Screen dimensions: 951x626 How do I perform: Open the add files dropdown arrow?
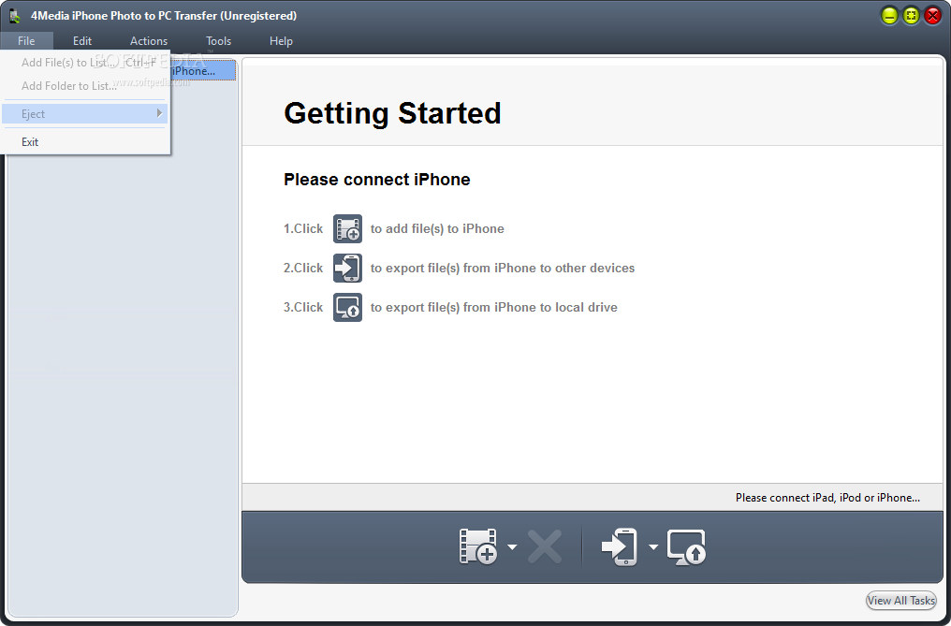[x=513, y=547]
